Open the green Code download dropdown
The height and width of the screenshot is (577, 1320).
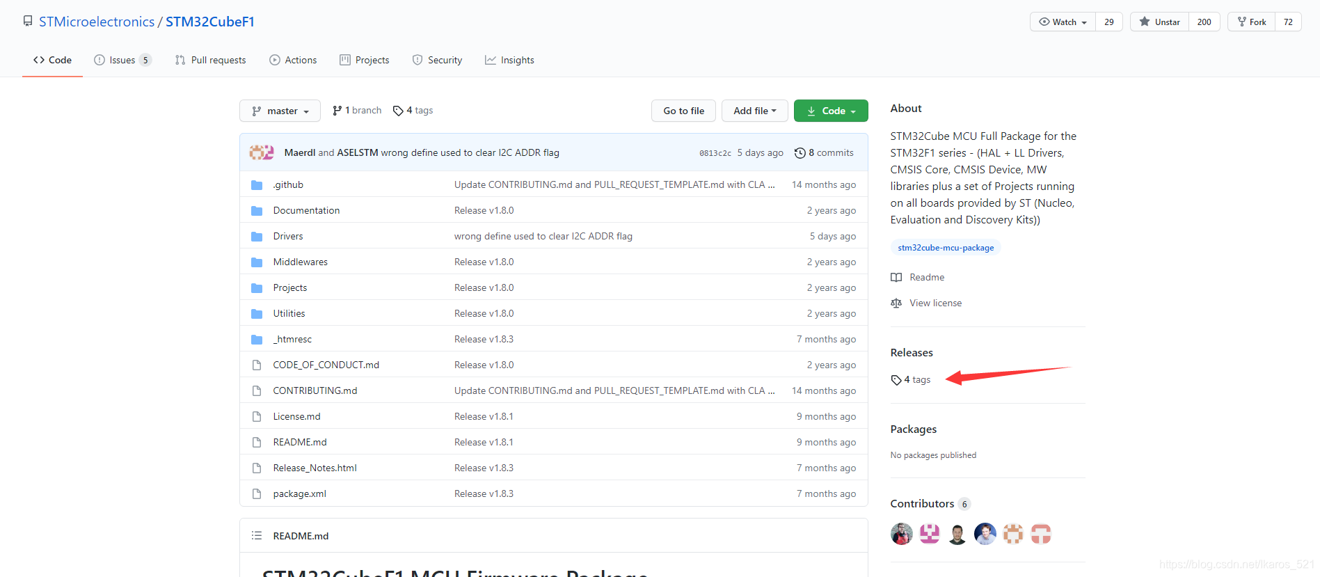(x=831, y=111)
